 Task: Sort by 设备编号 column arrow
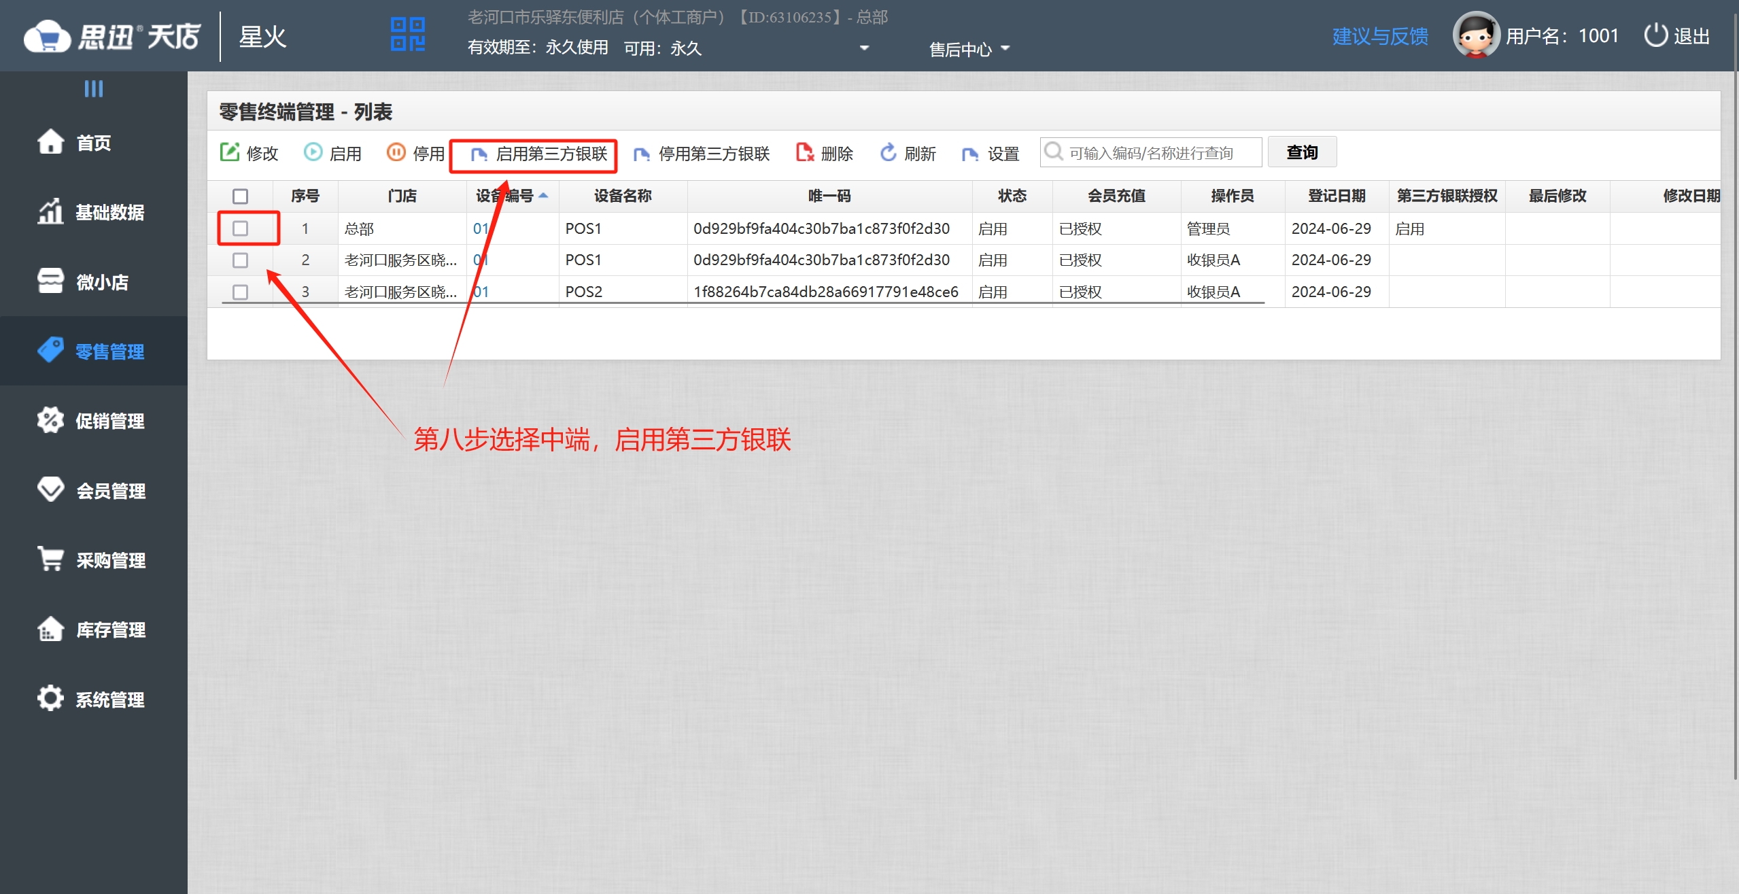pos(543,196)
